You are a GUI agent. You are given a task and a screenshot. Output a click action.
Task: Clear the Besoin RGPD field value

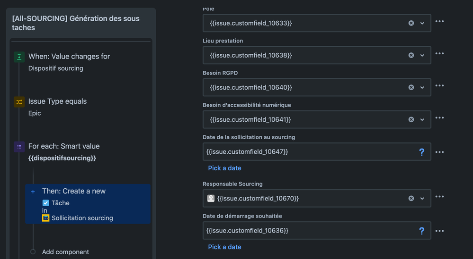point(411,87)
